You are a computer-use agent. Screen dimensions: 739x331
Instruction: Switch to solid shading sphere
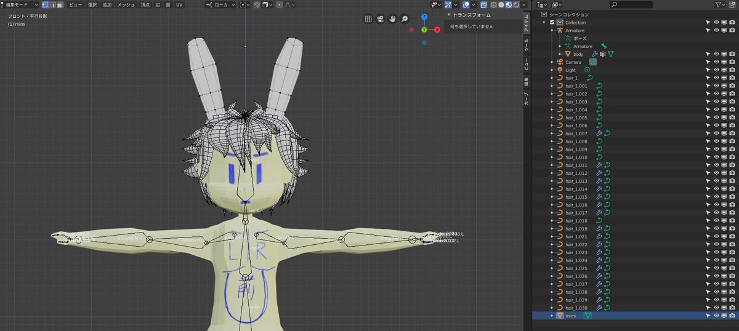tap(501, 4)
